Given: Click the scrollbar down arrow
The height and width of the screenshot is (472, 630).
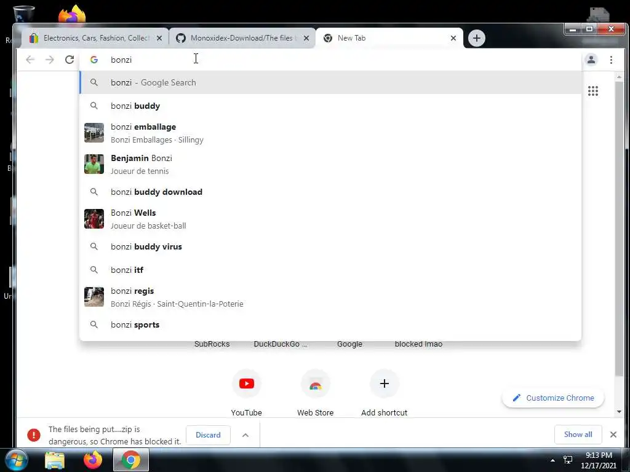Looking at the screenshot, I should [x=619, y=411].
